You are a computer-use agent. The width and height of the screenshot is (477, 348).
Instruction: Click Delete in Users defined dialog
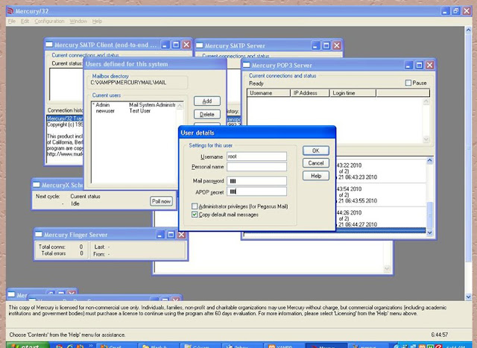[207, 114]
